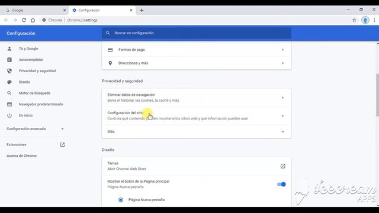Screen dimensions: 379x213
Task: Open the Temas row
Action: (196, 166)
